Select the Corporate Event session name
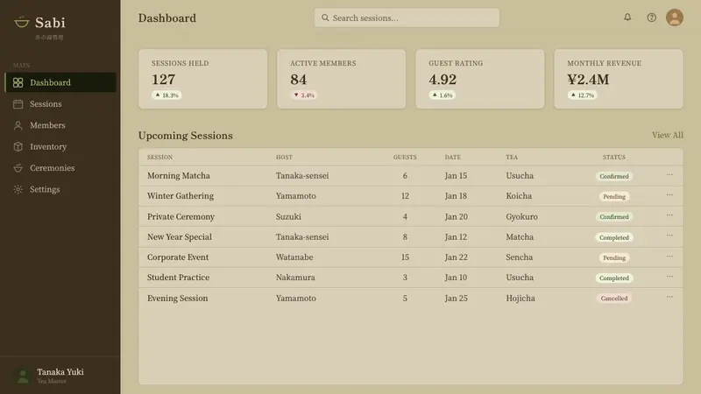The height and width of the screenshot is (394, 701). (178, 257)
